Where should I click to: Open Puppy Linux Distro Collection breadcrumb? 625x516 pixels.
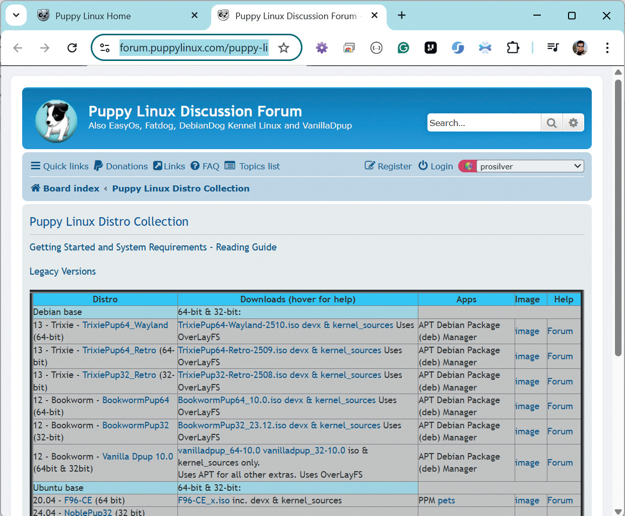(181, 188)
